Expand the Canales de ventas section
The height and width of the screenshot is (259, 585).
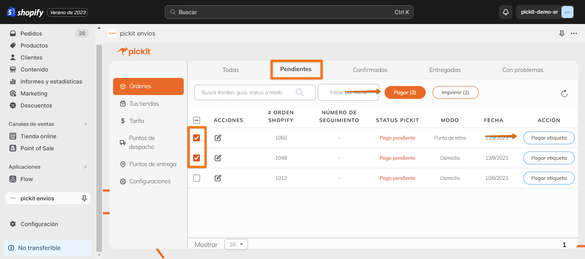85,124
